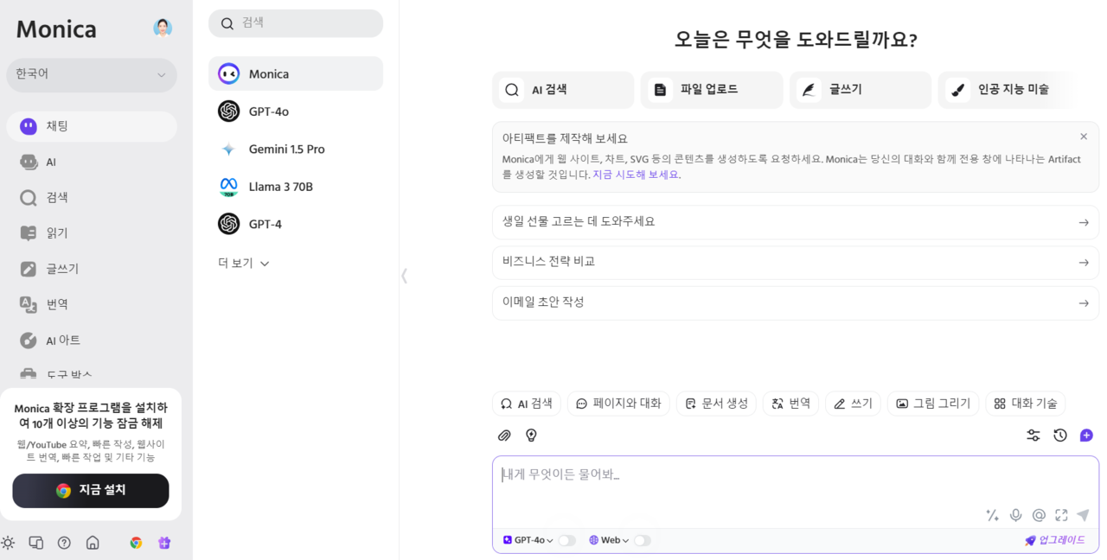The image size is (1107, 560).
Task: Click the microphone voice input icon
Action: click(1016, 515)
